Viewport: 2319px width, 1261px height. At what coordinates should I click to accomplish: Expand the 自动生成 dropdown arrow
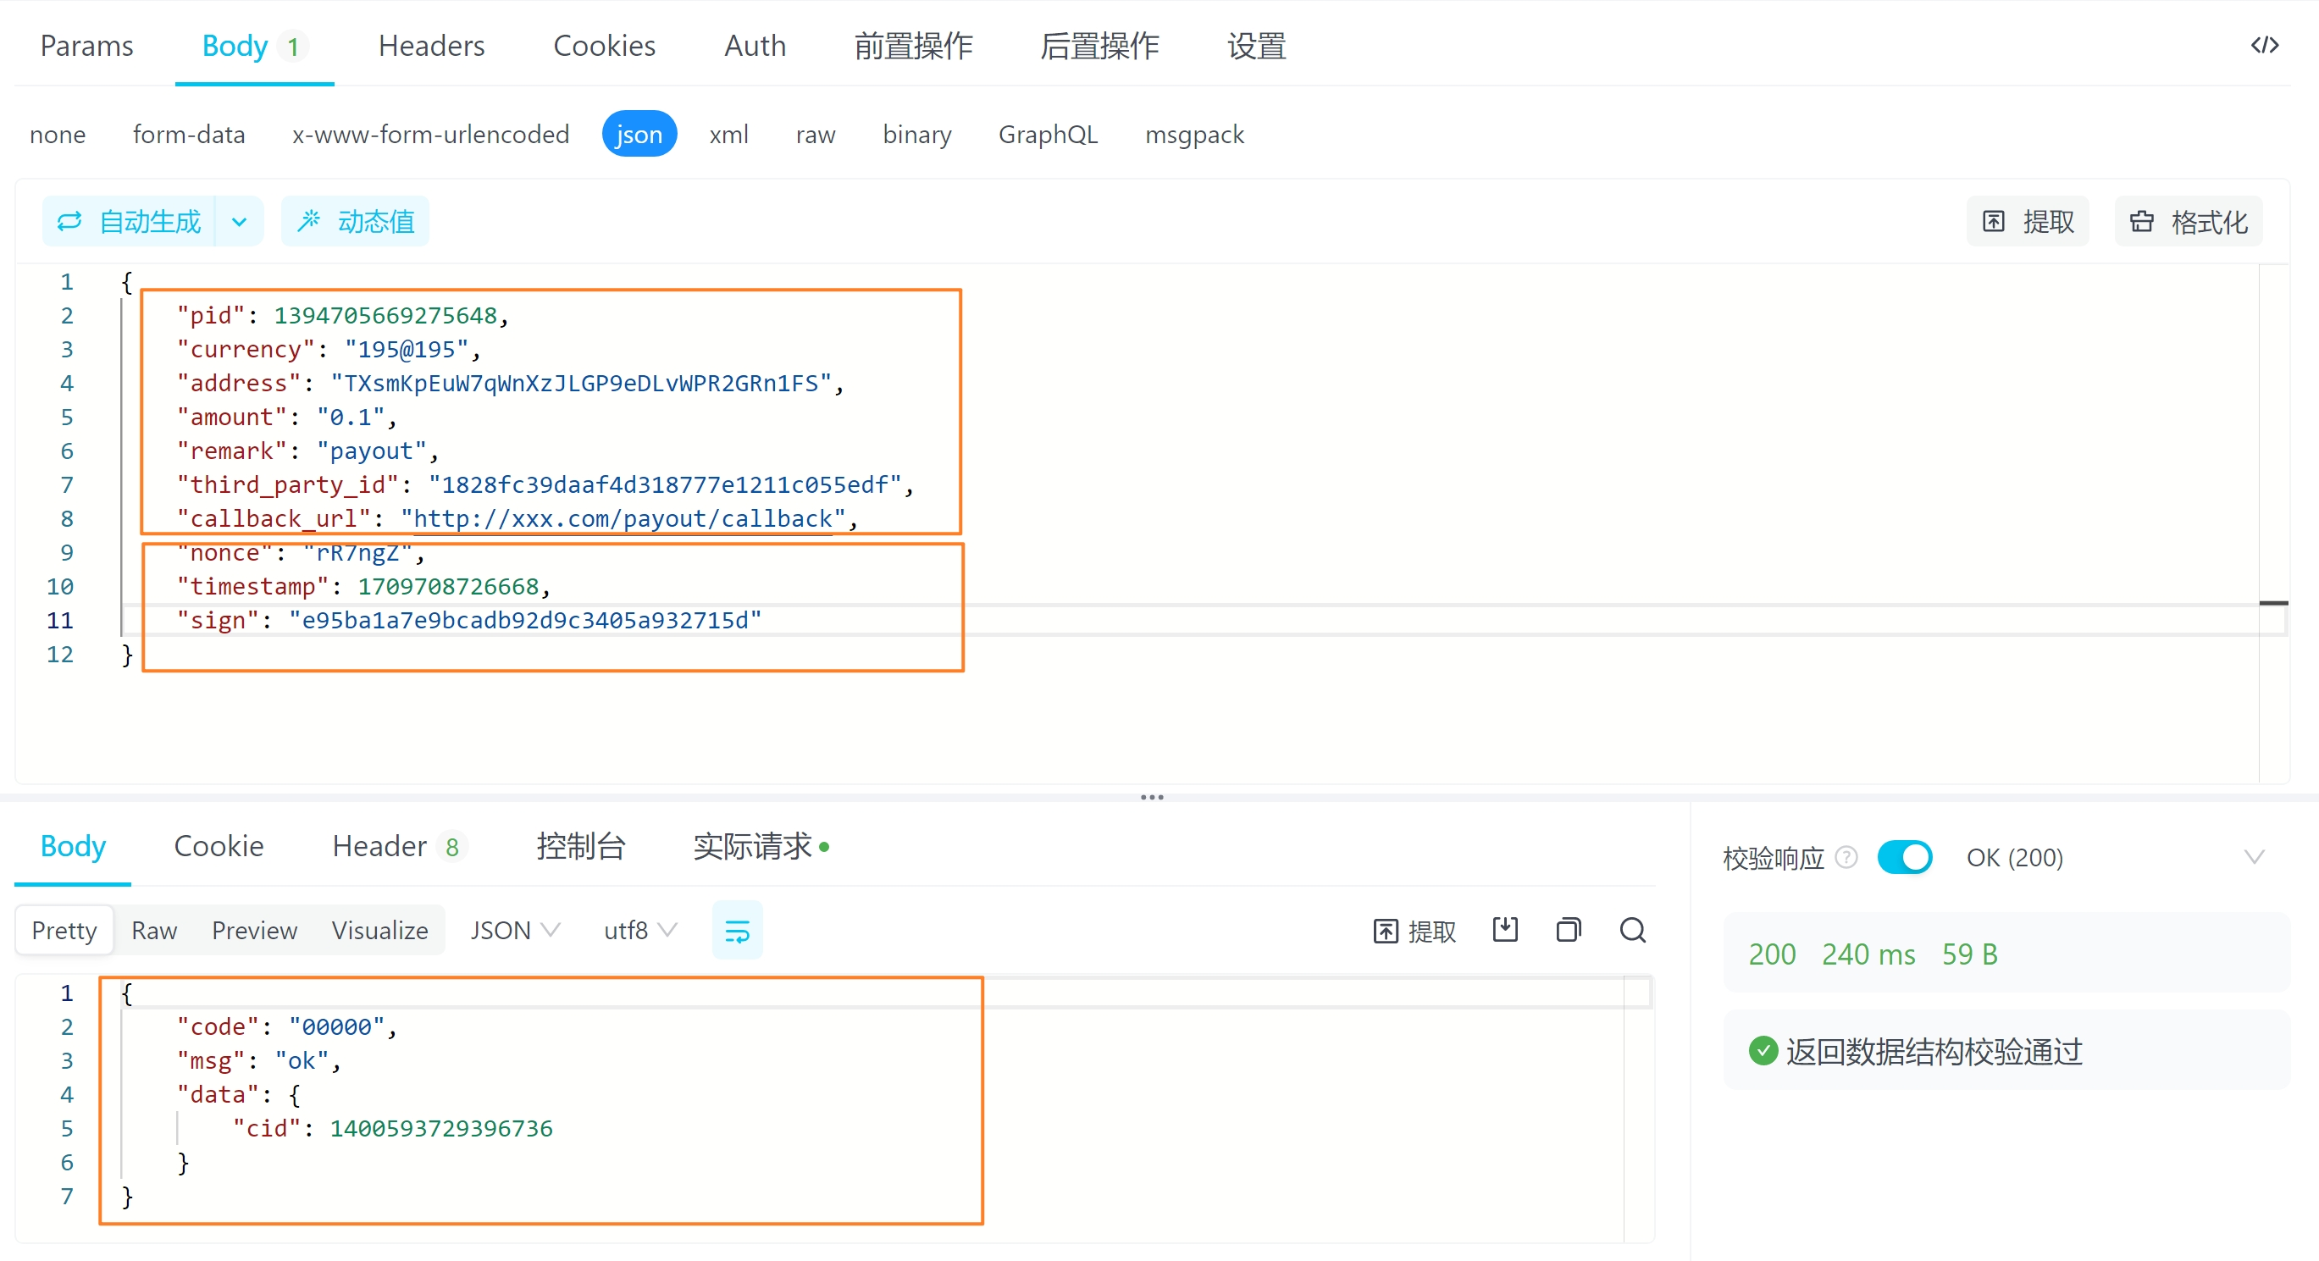click(x=239, y=221)
